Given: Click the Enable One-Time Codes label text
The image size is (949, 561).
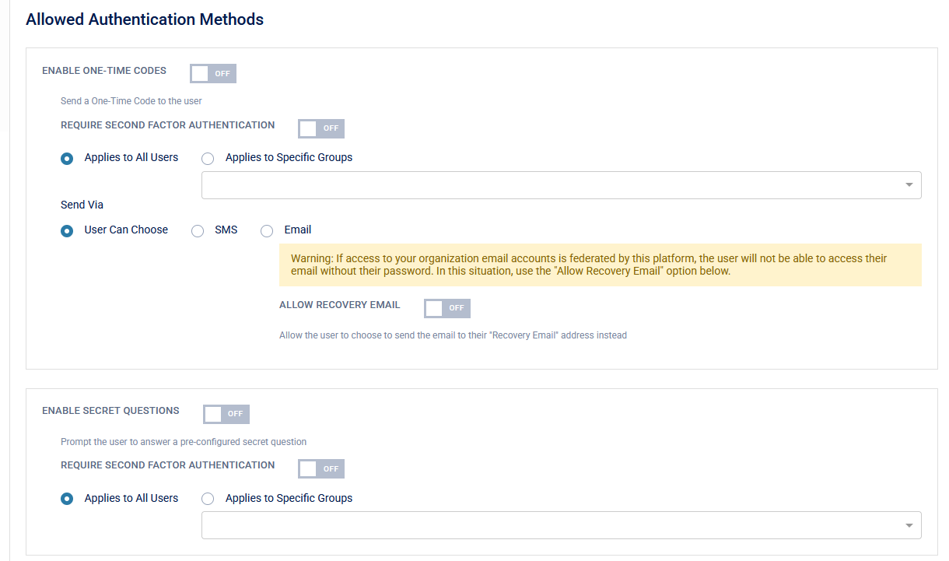Looking at the screenshot, I should click(104, 71).
